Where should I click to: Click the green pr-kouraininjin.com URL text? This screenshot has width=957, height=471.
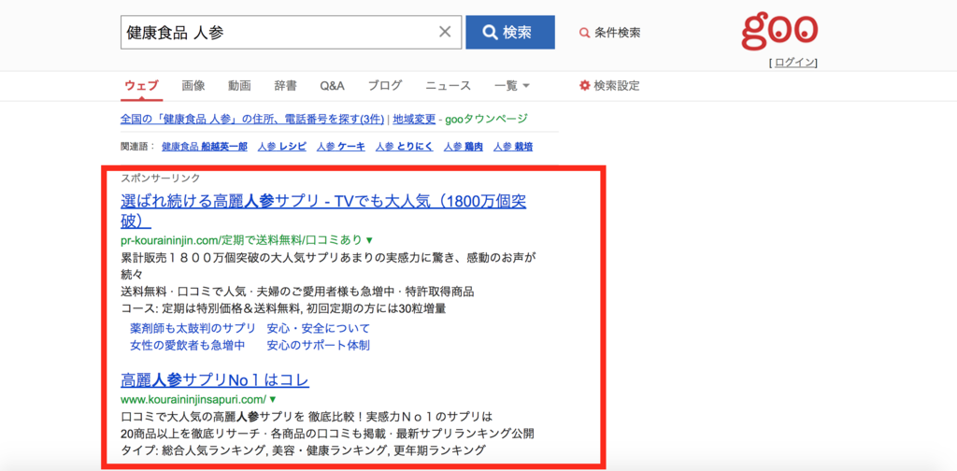pyautogui.click(x=241, y=239)
